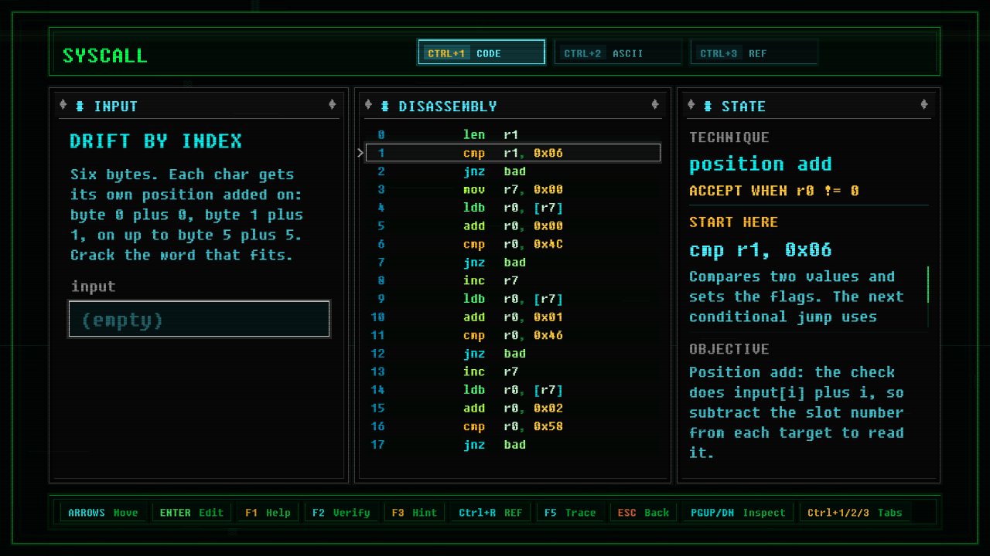
Task: Click the DRIFT BY INDEX heading
Action: pyautogui.click(x=156, y=141)
